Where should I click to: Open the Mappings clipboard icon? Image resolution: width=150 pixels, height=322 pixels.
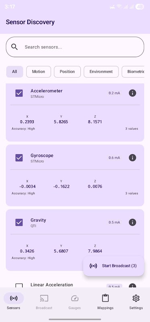pyautogui.click(x=105, y=298)
